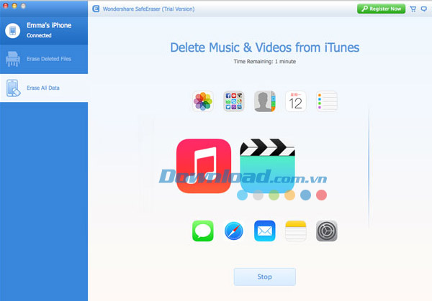Viewport: 432px width, 301px height.
Task: Click the Contacts icon
Action: tap(264, 101)
